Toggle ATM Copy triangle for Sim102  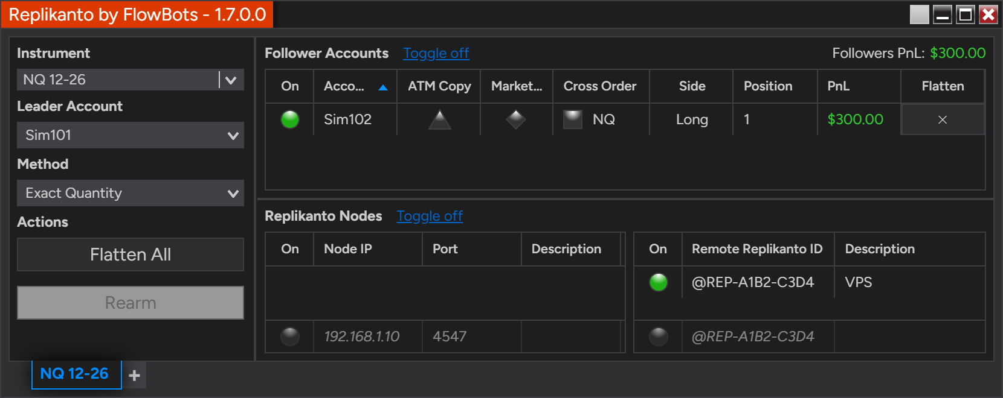coord(440,119)
